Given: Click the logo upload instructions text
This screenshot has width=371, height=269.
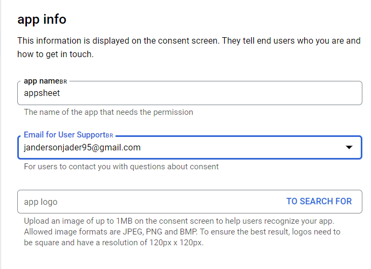Looking at the screenshot, I should (182, 232).
